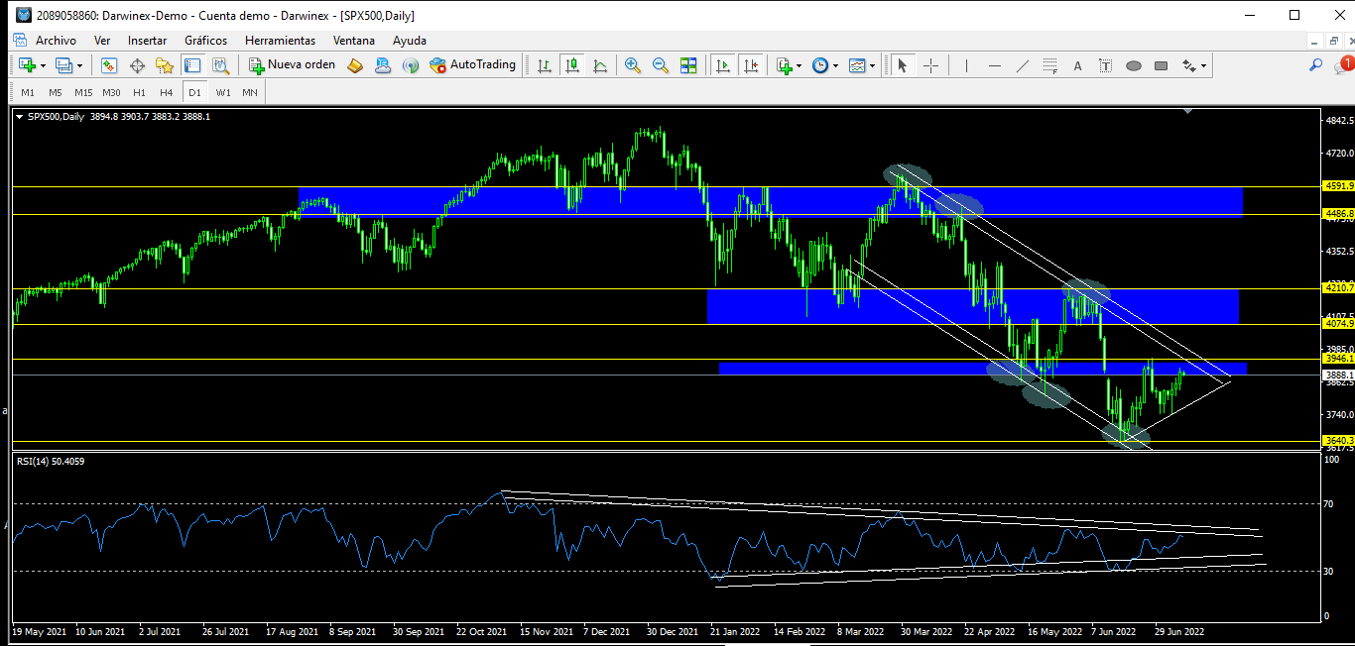Switch to the H4 timeframe
The image size is (1355, 646).
[x=167, y=92]
